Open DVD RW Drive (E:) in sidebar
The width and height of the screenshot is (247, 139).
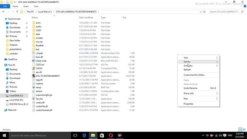17,104
